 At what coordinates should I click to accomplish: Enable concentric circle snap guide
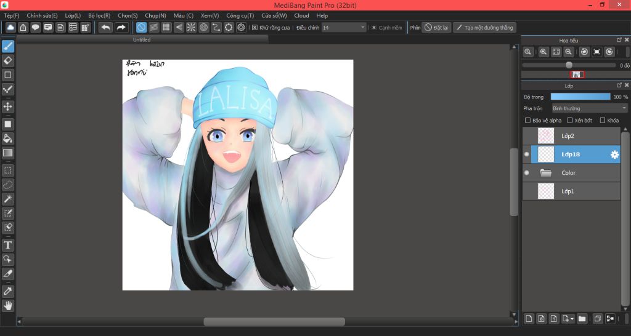pyautogui.click(x=203, y=27)
